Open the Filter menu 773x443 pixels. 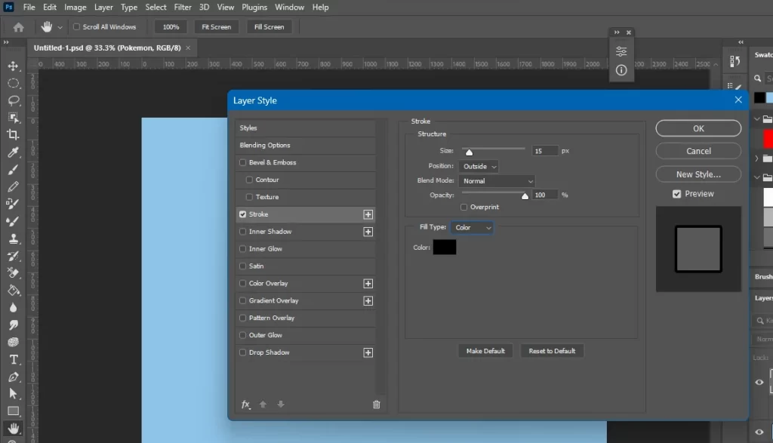click(183, 7)
